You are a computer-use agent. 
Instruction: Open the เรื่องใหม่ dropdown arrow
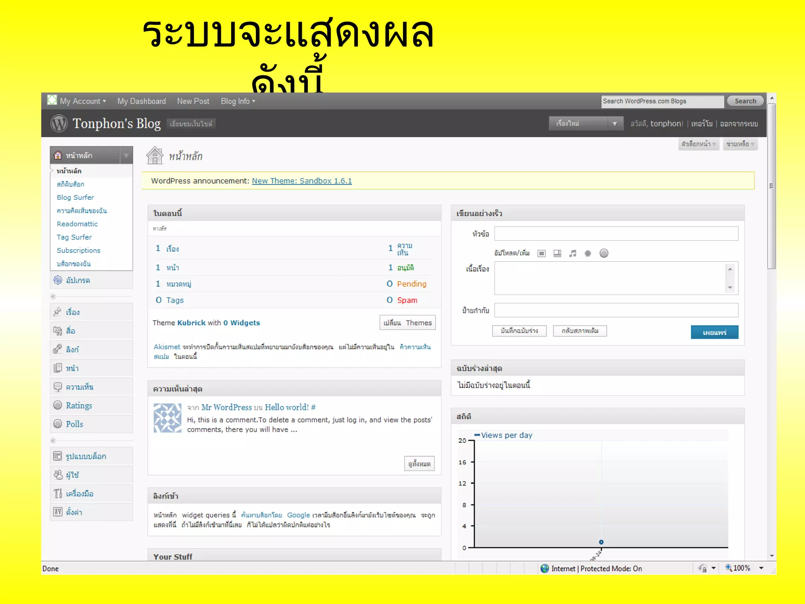(615, 123)
